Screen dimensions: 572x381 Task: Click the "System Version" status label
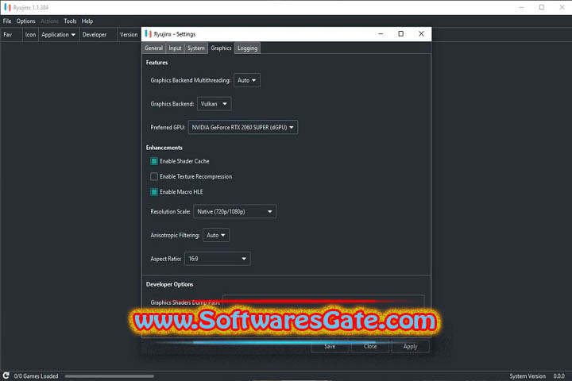(x=528, y=376)
